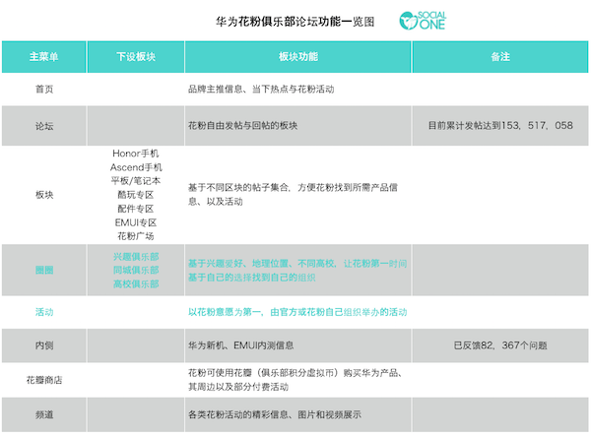The image size is (591, 435).
Task: Select 高校俱乐部 sub-section
Action: (136, 284)
